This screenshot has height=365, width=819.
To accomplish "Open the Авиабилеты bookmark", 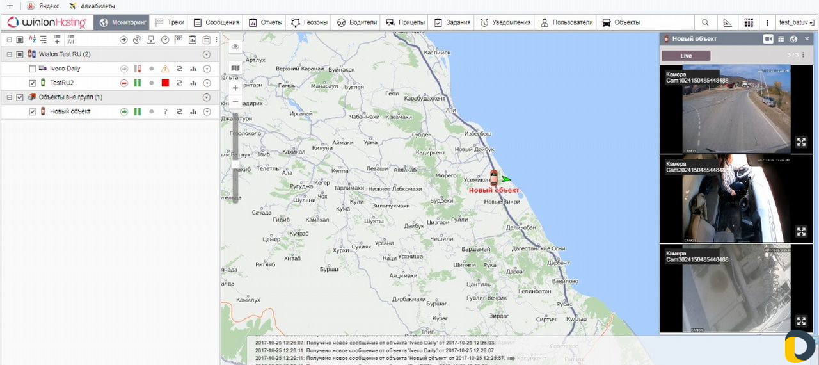I will click(92, 6).
